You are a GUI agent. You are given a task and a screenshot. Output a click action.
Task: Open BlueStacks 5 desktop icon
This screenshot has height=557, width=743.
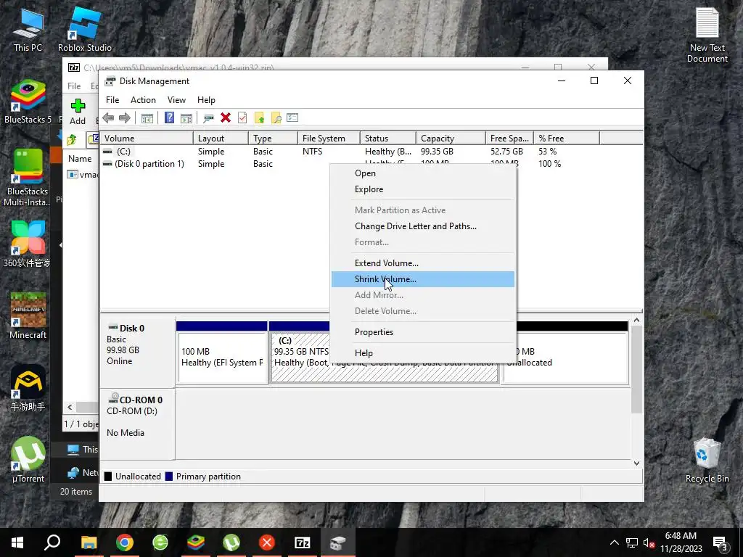28,102
